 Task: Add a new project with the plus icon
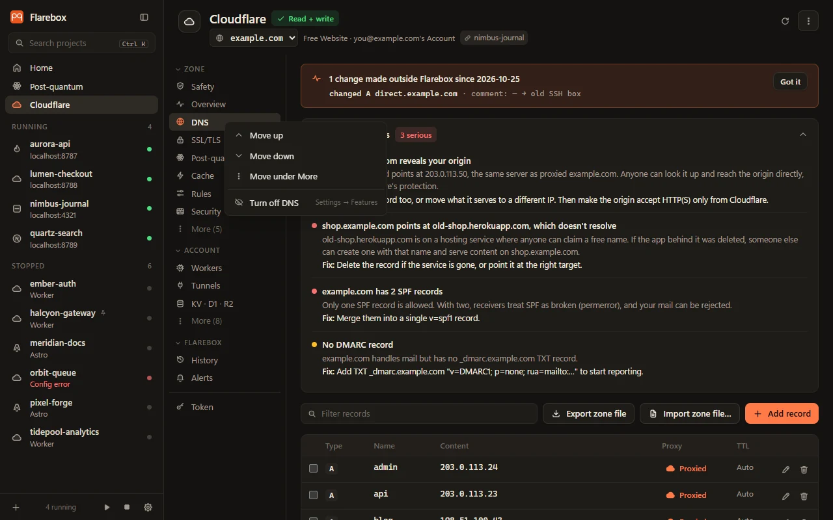(16, 507)
